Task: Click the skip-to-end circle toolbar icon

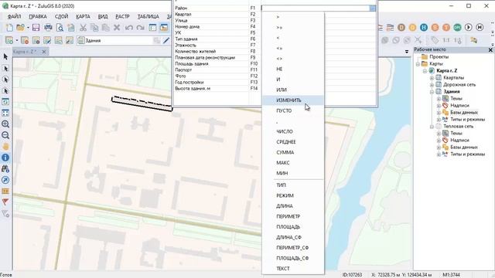Action: click(480, 28)
